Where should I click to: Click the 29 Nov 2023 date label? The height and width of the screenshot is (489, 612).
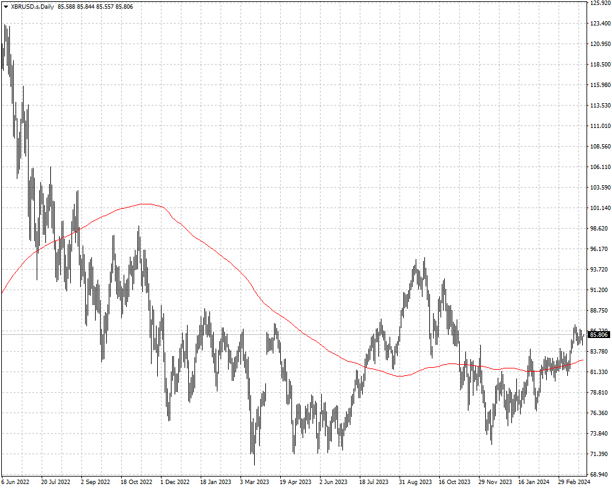pyautogui.click(x=495, y=482)
